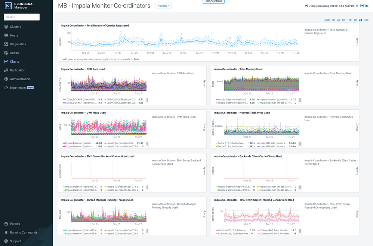Select the 12h time range
Image resolution: width=373 pixels, height=246 pixels.
tap(349, 20)
